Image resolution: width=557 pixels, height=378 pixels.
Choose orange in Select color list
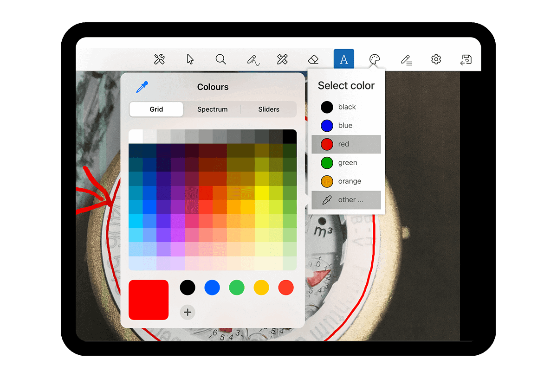[x=346, y=181]
